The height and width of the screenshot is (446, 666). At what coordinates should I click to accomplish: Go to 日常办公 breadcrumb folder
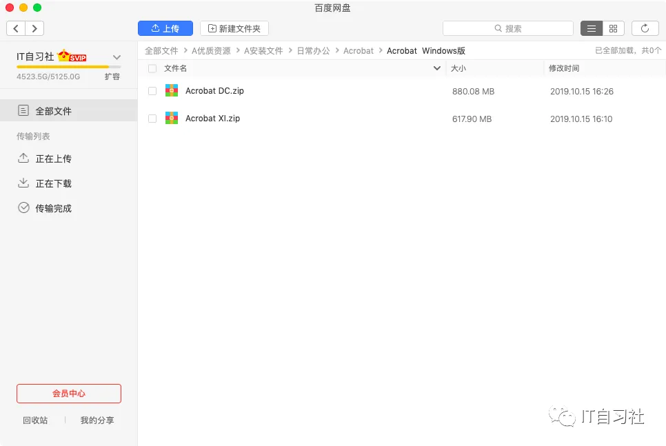pos(313,51)
